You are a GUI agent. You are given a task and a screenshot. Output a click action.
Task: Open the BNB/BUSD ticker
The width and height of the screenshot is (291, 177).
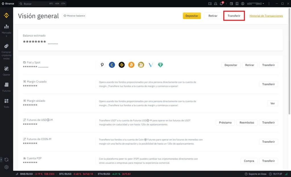37,174
